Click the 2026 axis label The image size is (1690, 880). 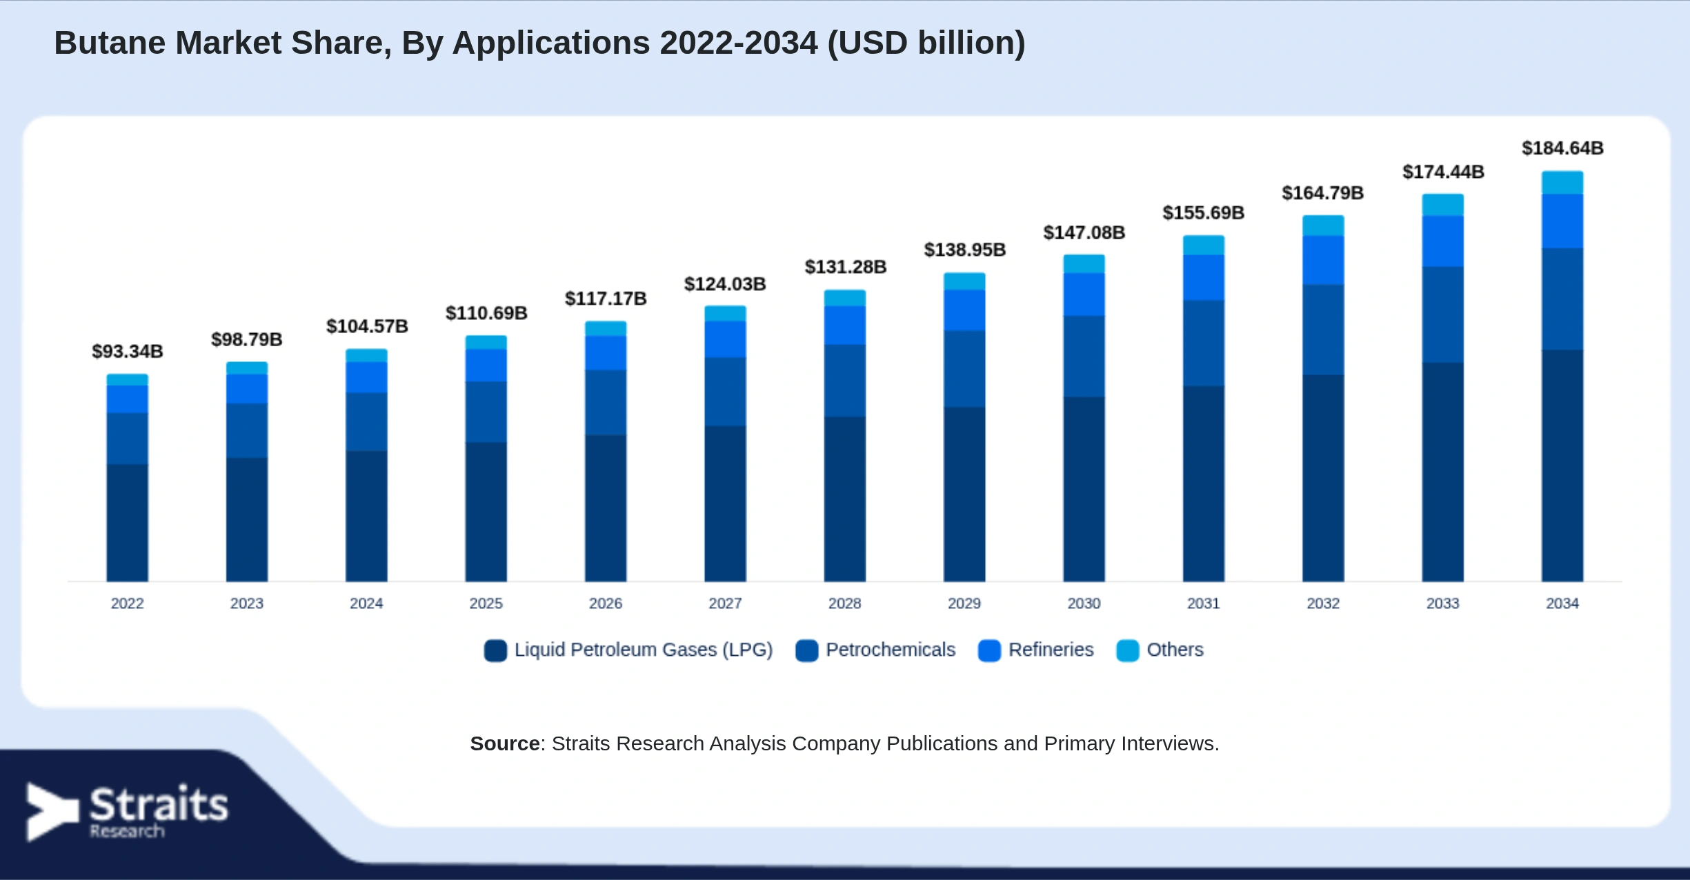click(x=606, y=603)
